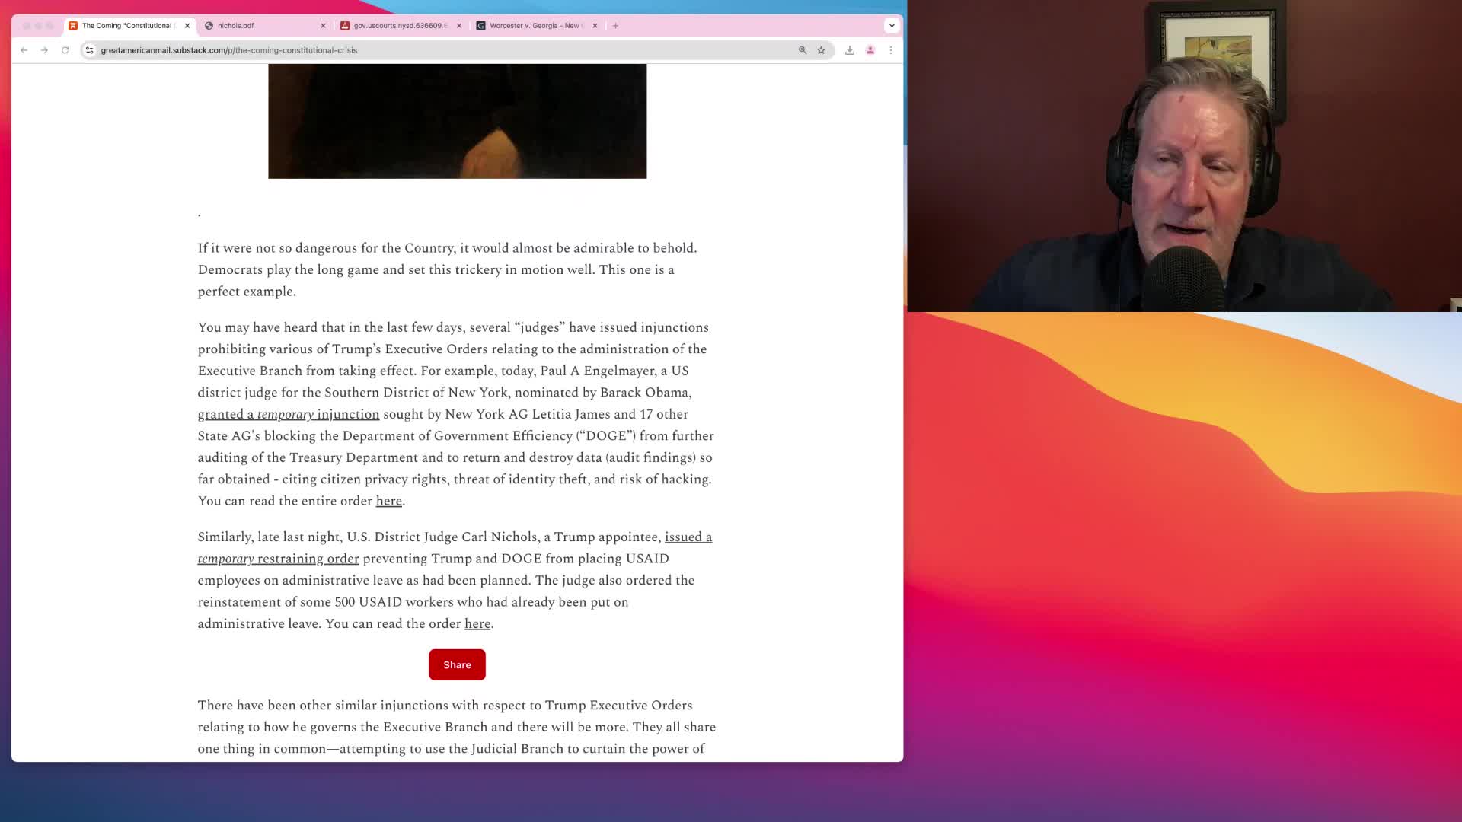Image resolution: width=1462 pixels, height=822 pixels.
Task: Switch to the nichols.pdf tab
Action: [265, 26]
